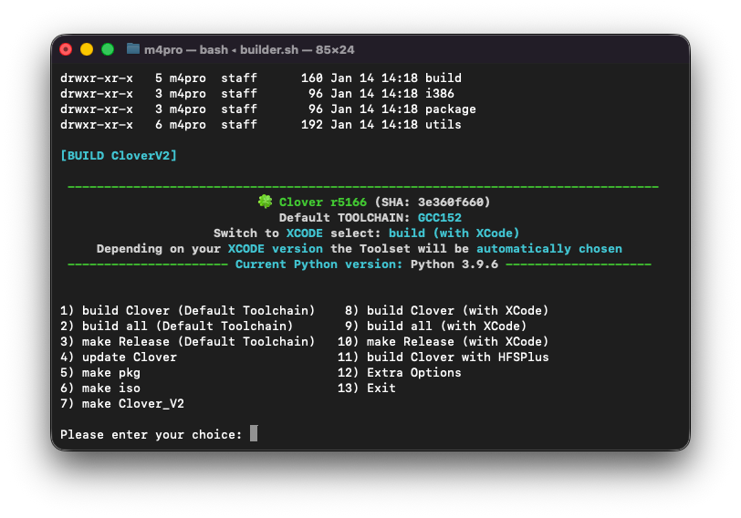Screen dimensions: 741x518
Task: Click the 'build' directory name in listing
Action: click(444, 78)
